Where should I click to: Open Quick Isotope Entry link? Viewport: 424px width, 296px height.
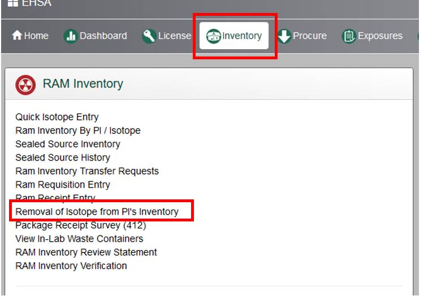57,117
